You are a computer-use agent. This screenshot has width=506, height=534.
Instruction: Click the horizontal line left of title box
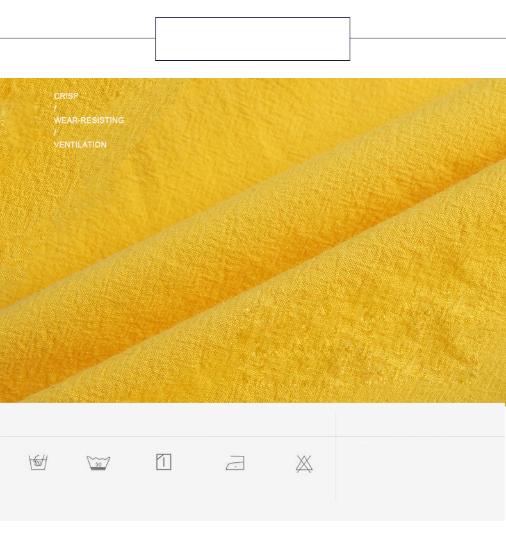(77, 38)
